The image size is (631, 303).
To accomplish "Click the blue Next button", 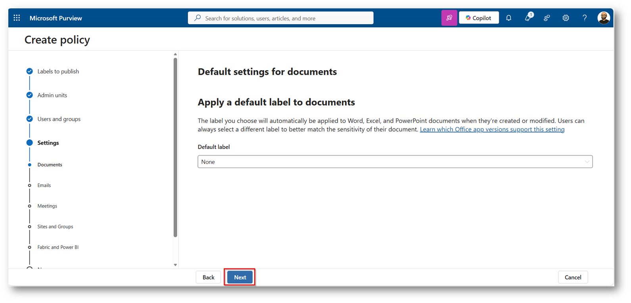I will click(x=240, y=277).
